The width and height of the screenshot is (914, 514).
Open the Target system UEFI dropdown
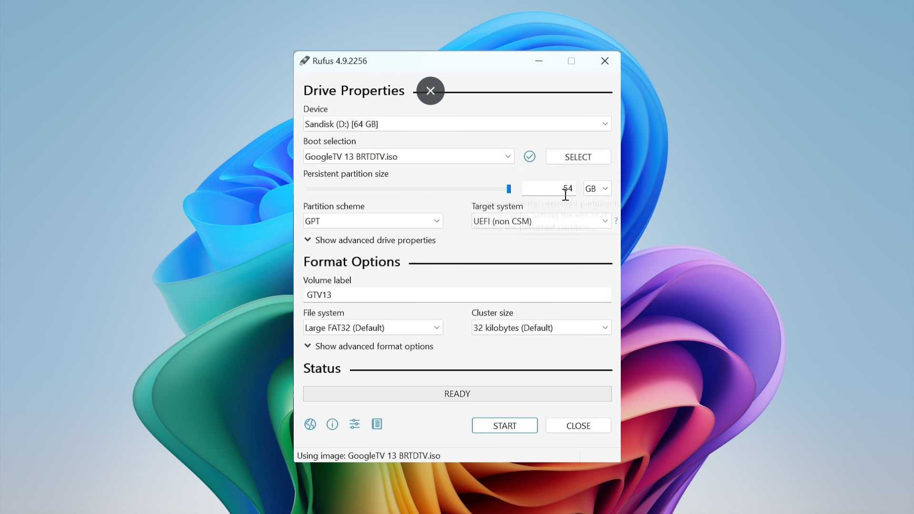point(541,221)
